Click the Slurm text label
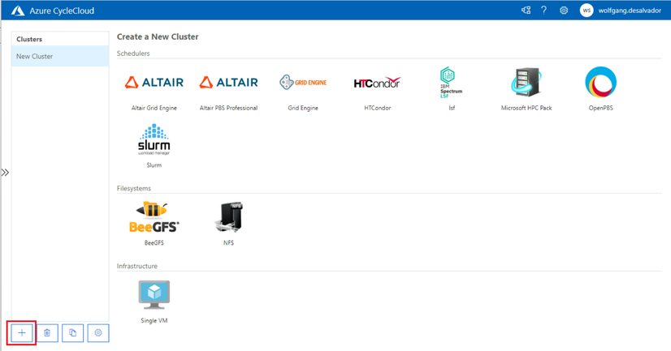The width and height of the screenshot is (671, 351). click(x=154, y=165)
